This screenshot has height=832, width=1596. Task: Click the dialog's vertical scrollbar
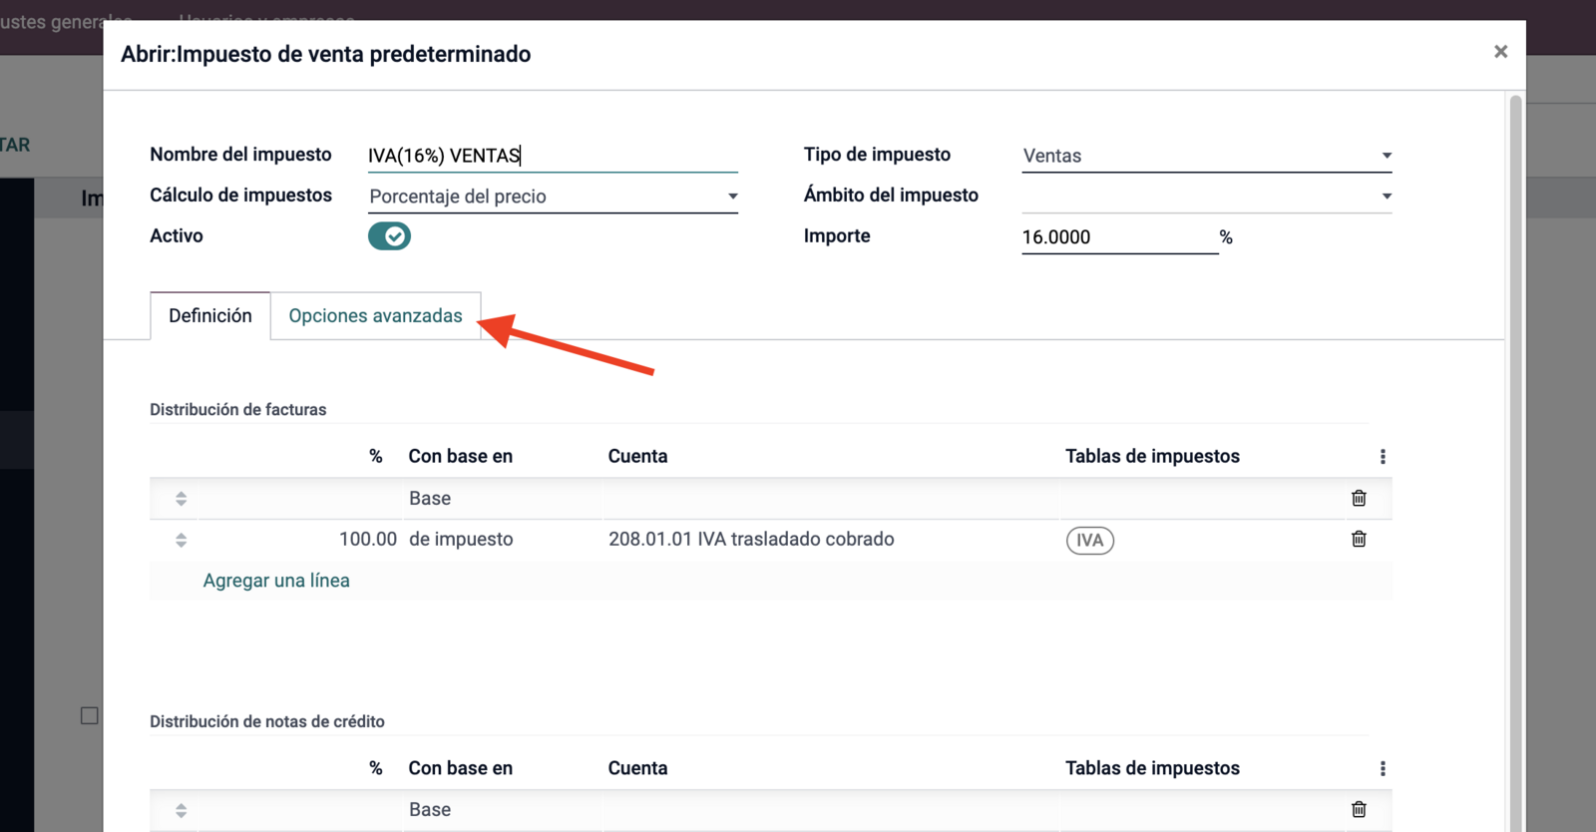(x=1516, y=463)
